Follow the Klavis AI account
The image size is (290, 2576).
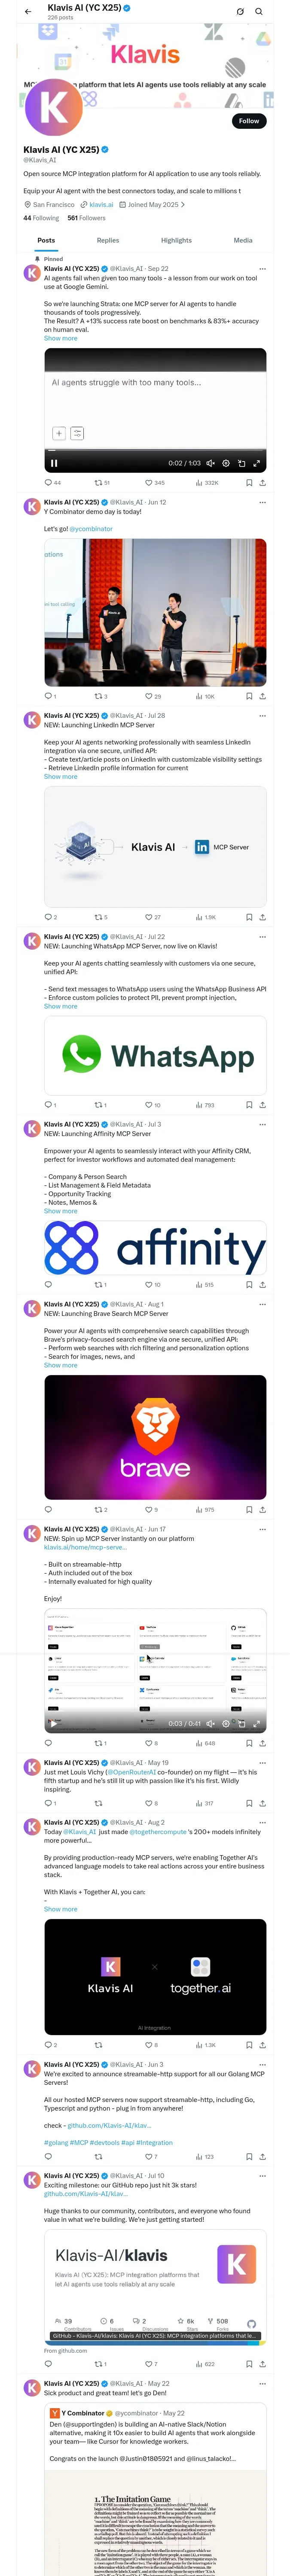[248, 121]
